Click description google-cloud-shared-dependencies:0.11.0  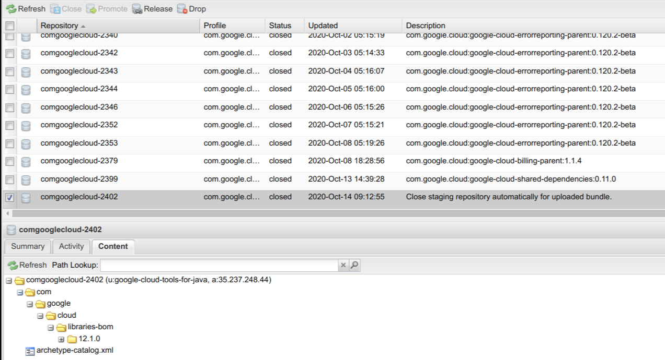(511, 179)
